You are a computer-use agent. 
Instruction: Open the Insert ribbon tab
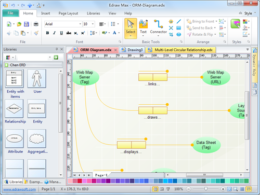click(x=45, y=13)
